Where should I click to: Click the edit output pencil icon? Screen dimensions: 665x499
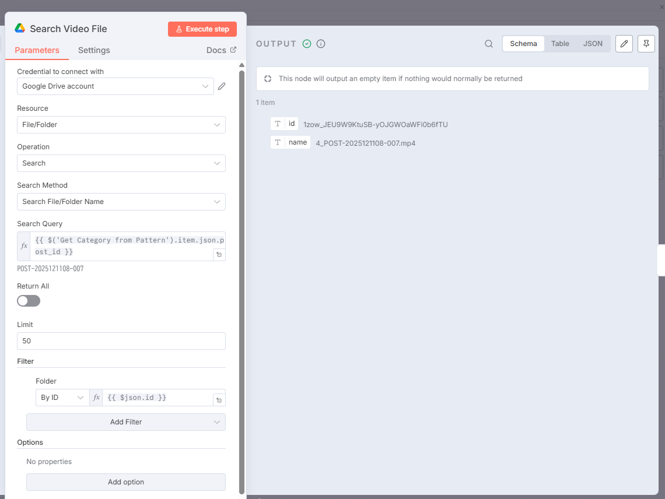(x=624, y=44)
